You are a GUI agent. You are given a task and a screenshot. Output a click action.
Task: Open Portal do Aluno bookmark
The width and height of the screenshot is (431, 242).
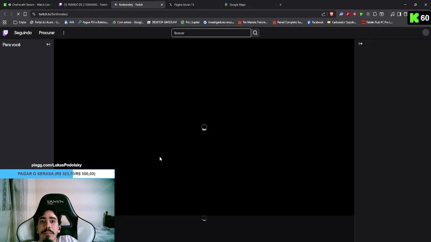tap(45, 22)
